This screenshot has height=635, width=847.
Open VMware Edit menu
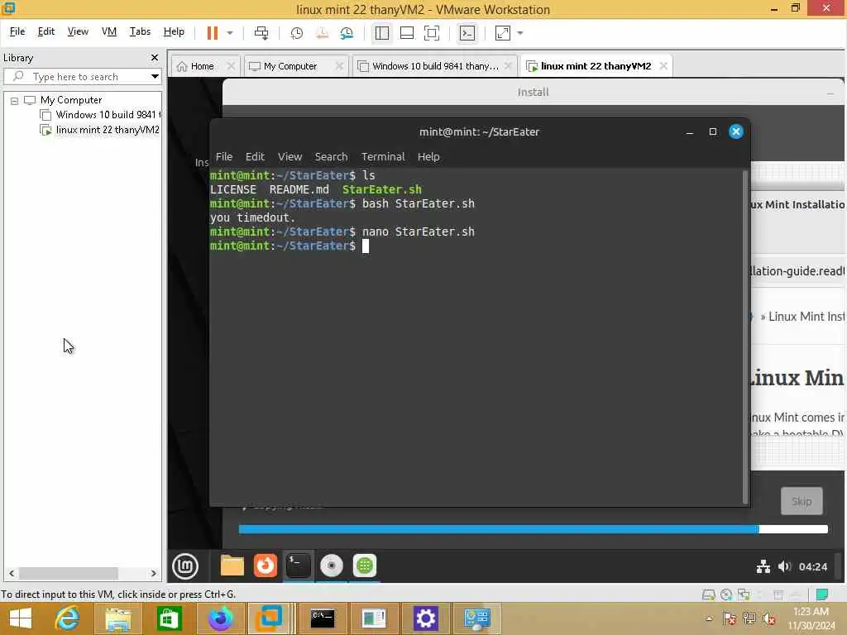[46, 31]
